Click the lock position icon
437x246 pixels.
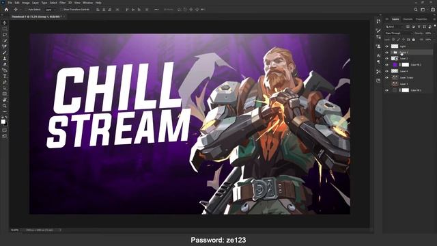point(404,40)
